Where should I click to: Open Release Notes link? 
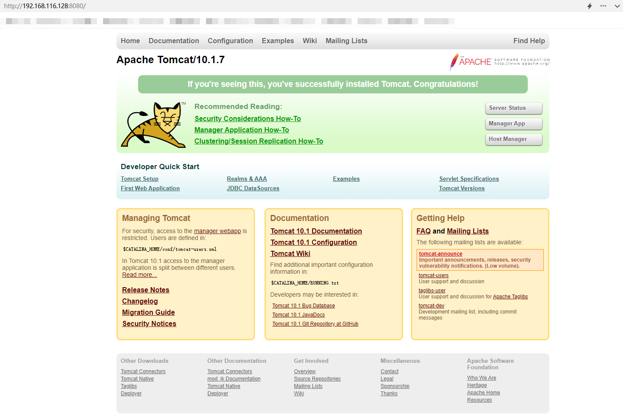pyautogui.click(x=145, y=290)
